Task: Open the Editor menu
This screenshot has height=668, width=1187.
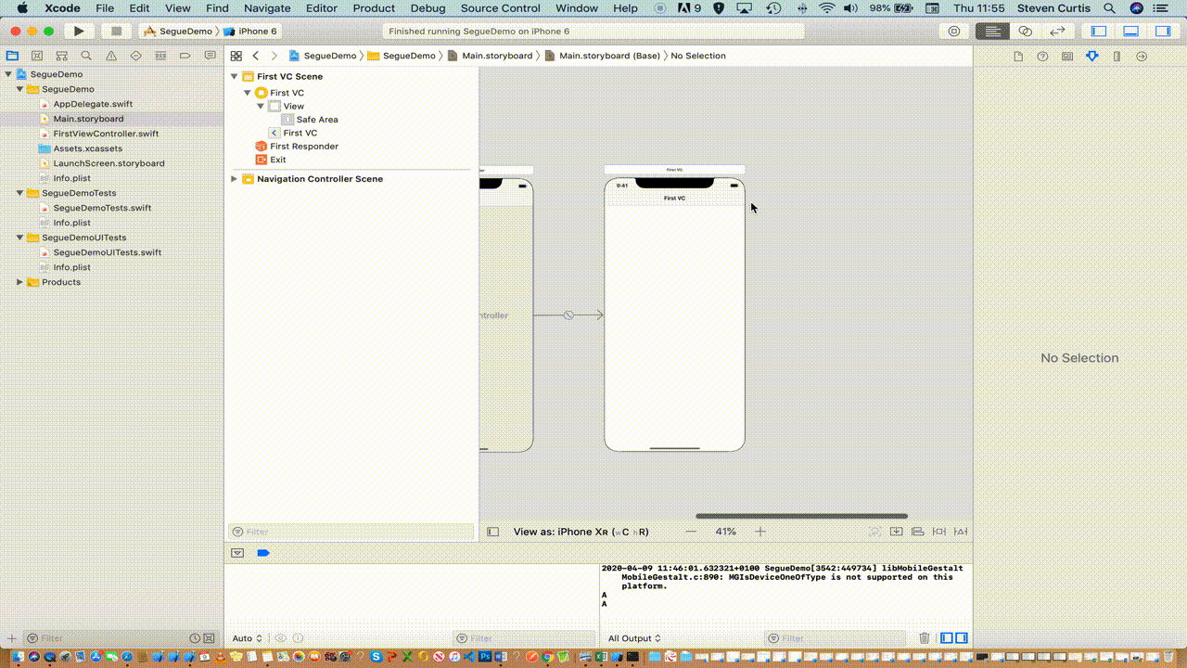Action: click(x=322, y=8)
